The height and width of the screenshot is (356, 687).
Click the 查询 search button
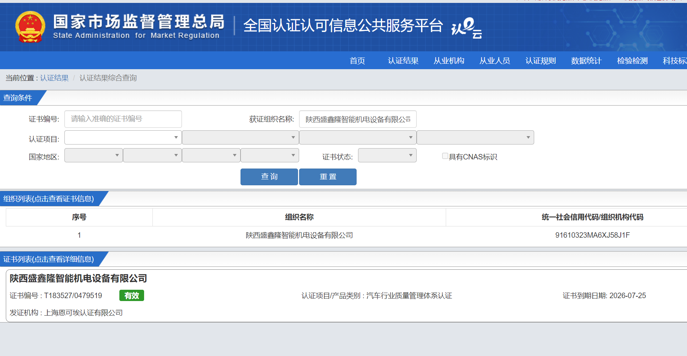tap(269, 177)
